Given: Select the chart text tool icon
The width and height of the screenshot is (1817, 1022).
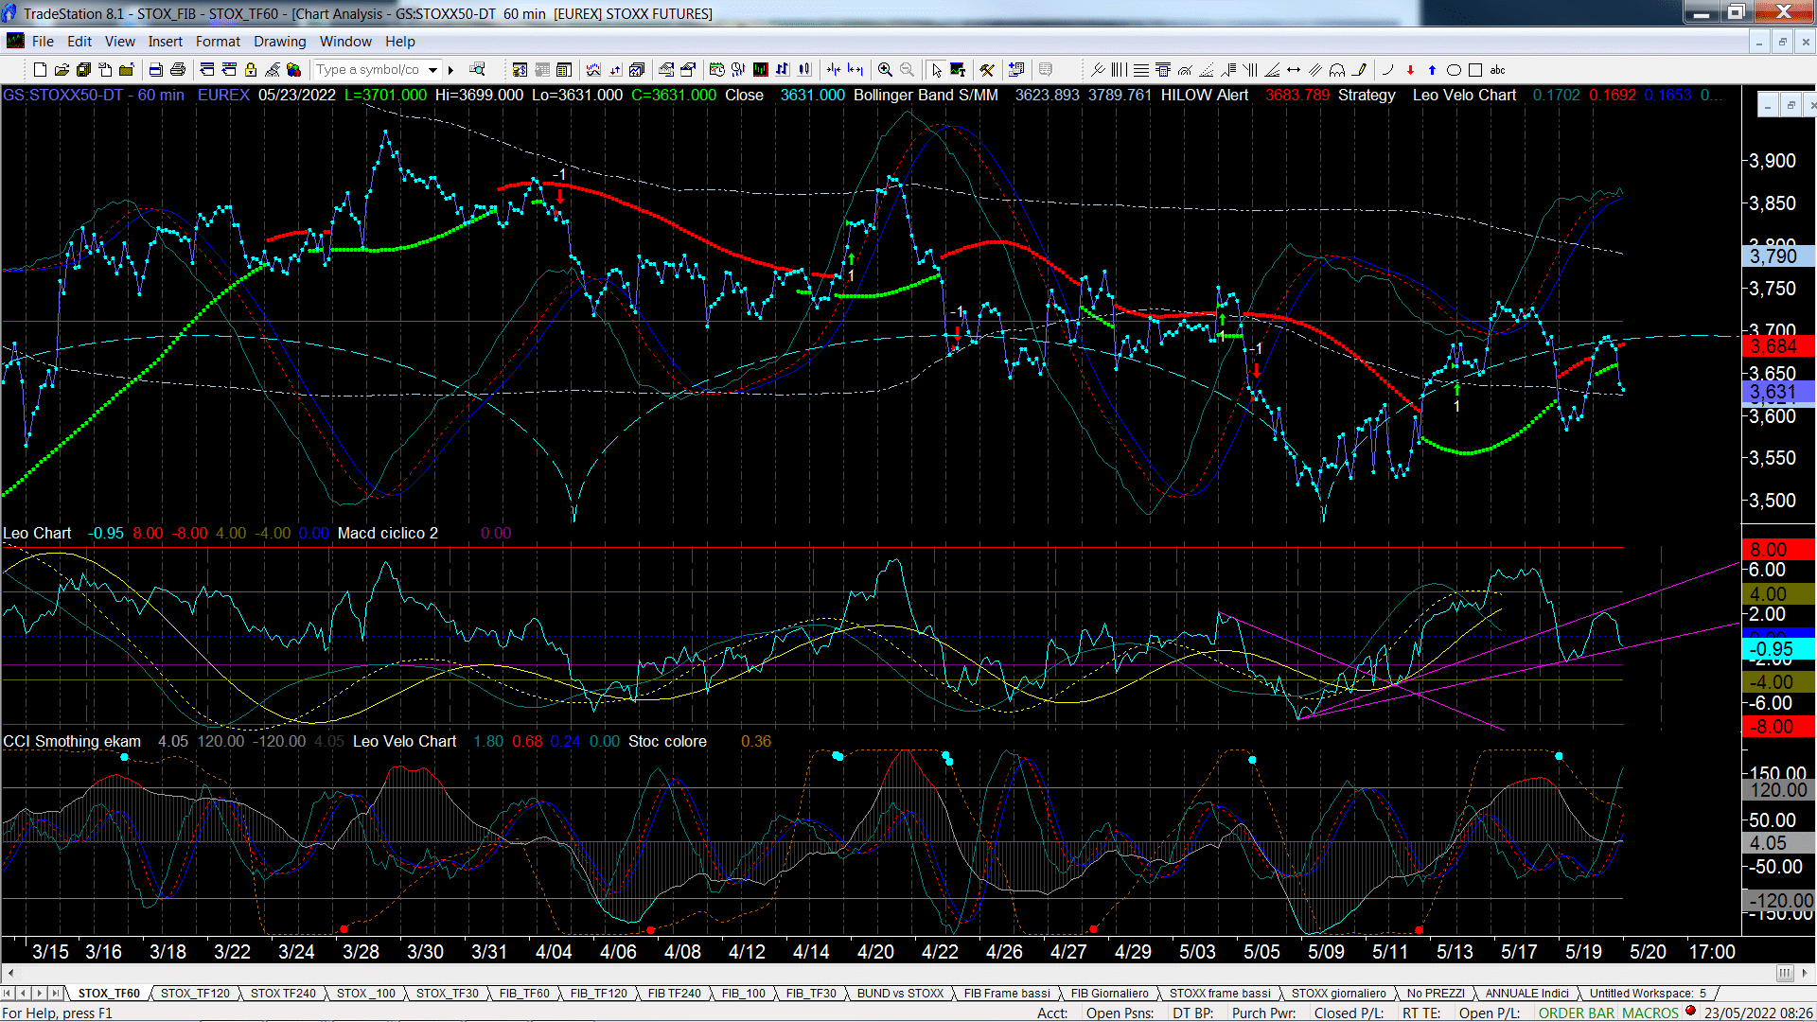Looking at the screenshot, I should point(958,70).
